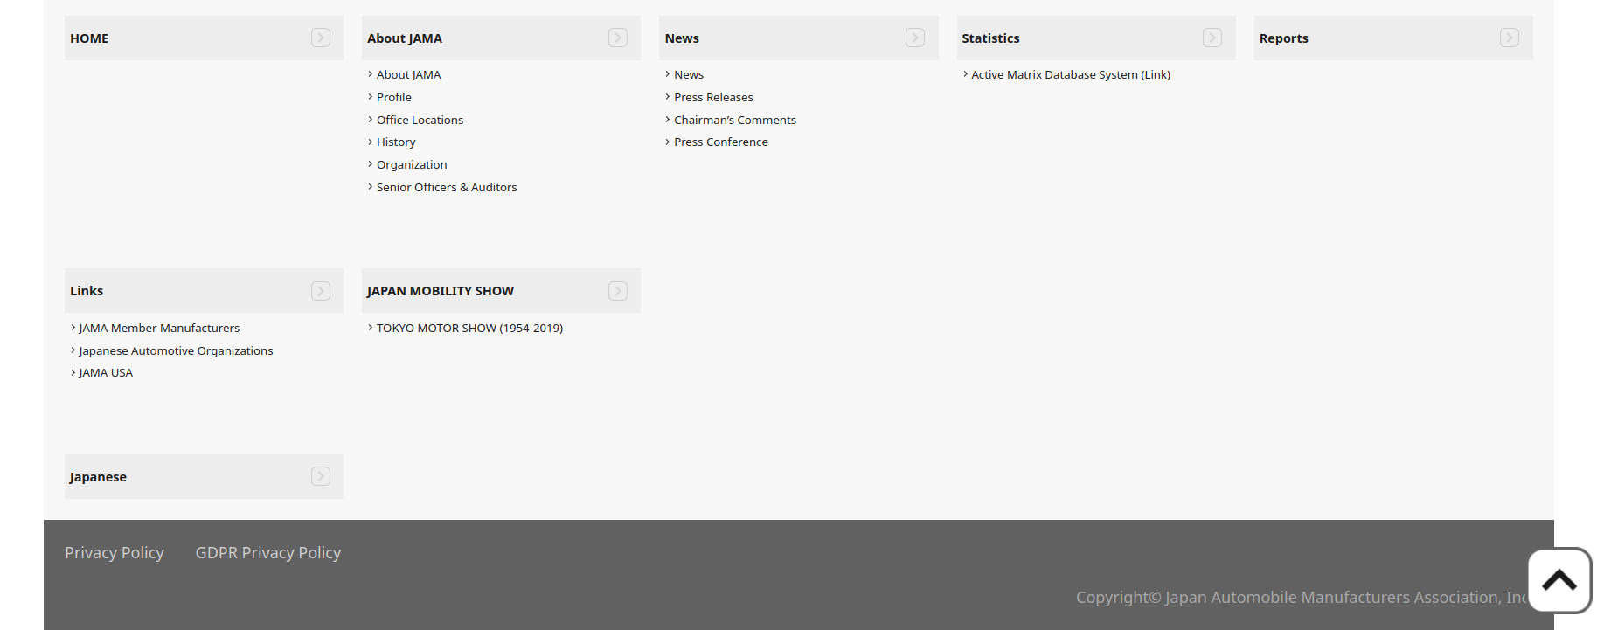The width and height of the screenshot is (1597, 630).
Task: Click the arrow icon beside Statistics
Action: click(x=1212, y=38)
